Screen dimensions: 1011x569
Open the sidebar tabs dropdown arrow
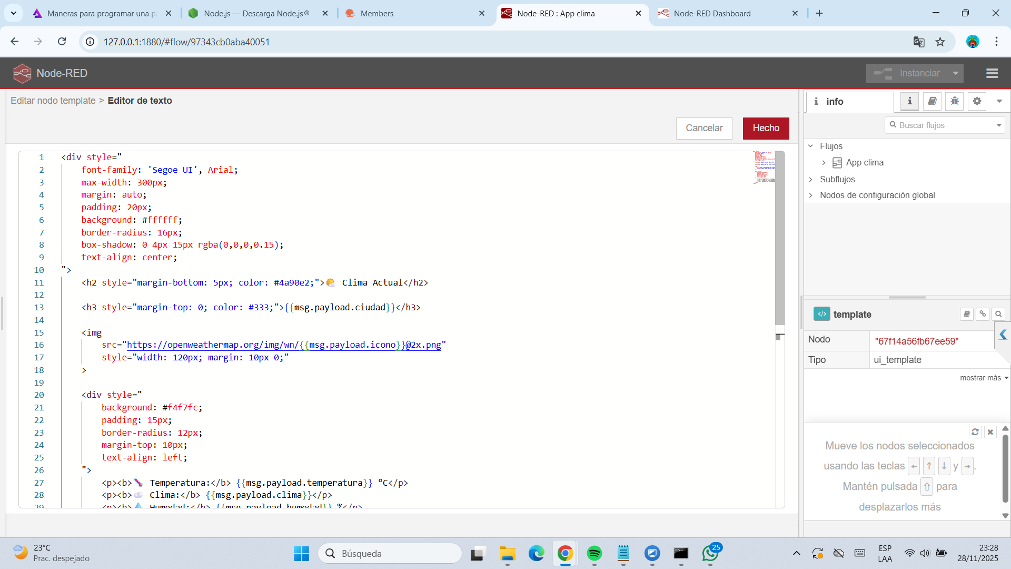click(999, 101)
